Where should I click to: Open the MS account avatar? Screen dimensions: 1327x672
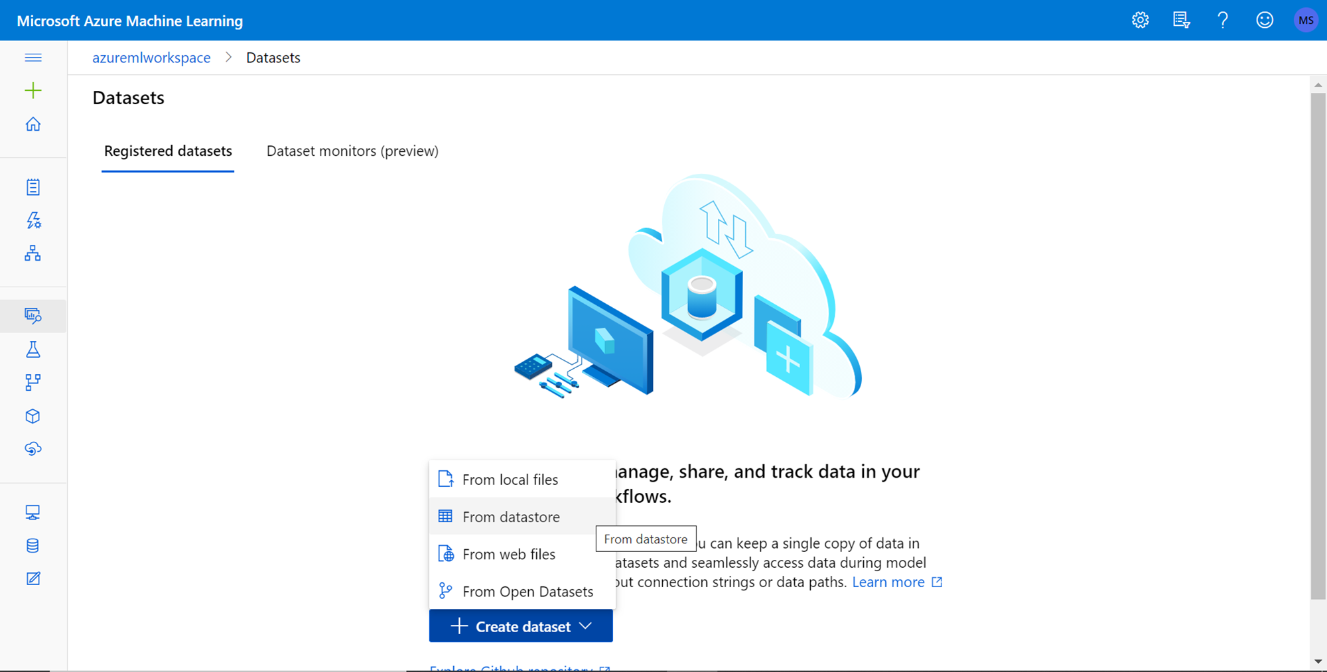(x=1306, y=20)
